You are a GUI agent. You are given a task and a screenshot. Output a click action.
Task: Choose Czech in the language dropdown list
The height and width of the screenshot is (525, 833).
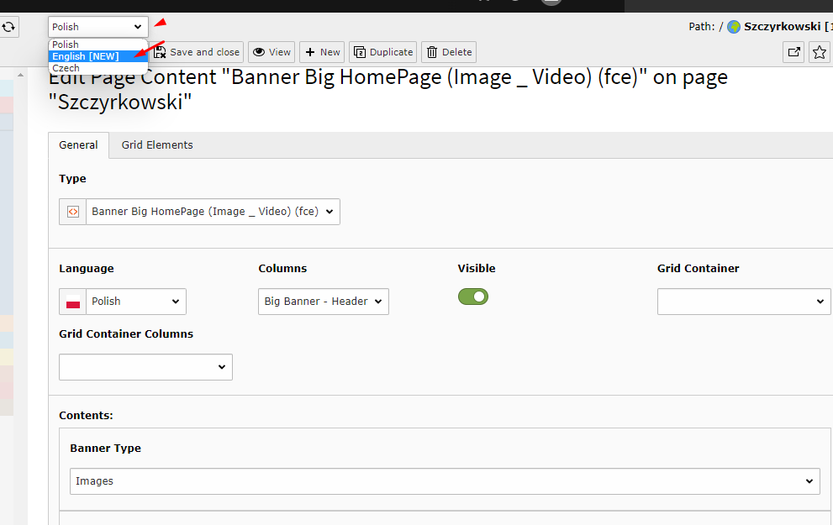click(x=66, y=68)
